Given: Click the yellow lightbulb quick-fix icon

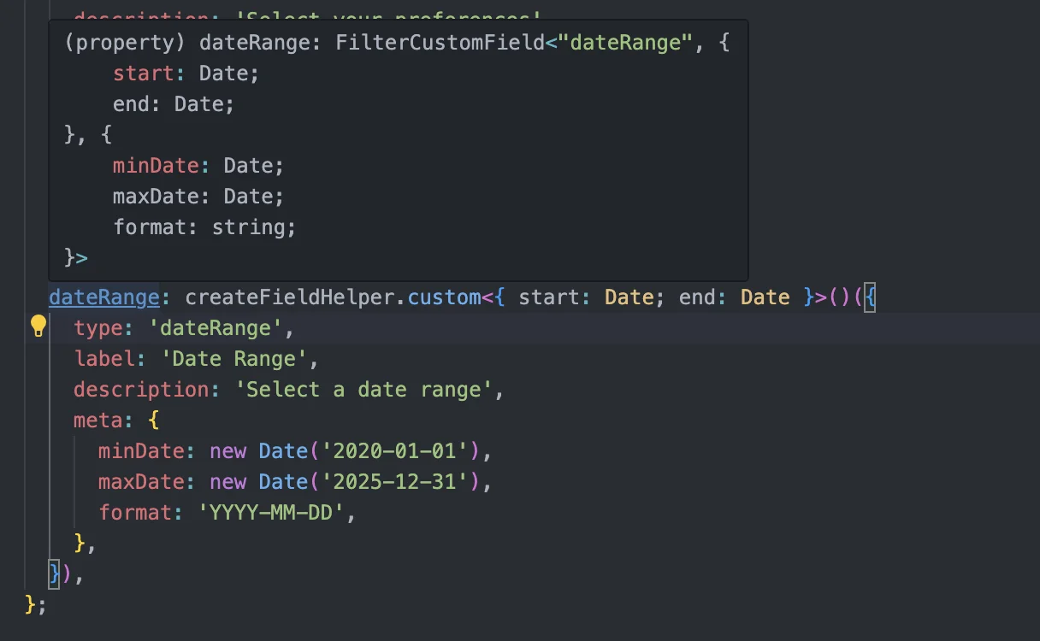Looking at the screenshot, I should pos(38,326).
